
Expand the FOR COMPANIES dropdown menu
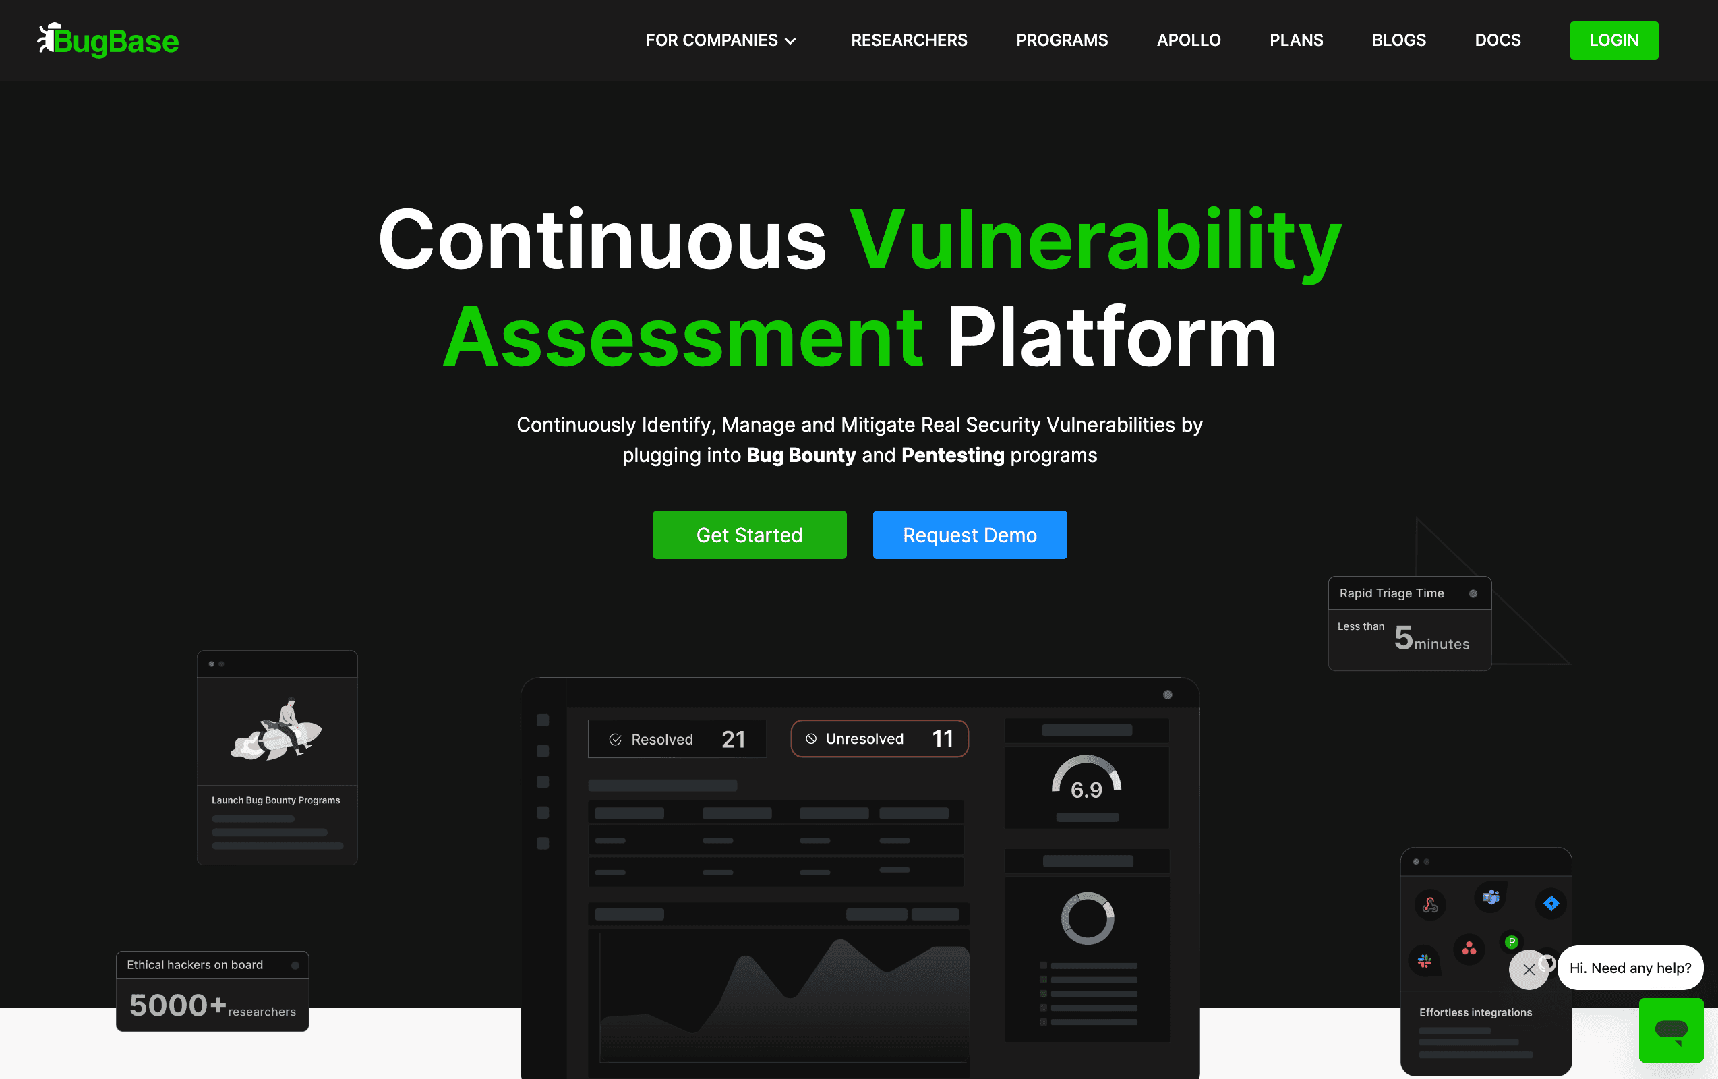point(721,40)
